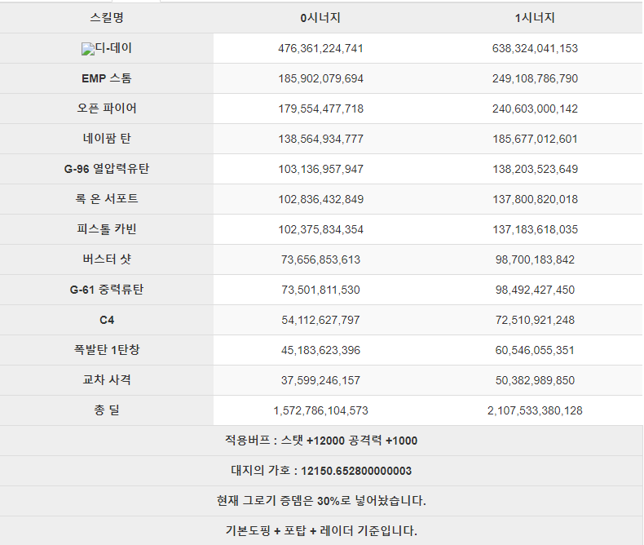Select the 폭발탄 1탄창 row label
The width and height of the screenshot is (644, 545).
point(107,350)
